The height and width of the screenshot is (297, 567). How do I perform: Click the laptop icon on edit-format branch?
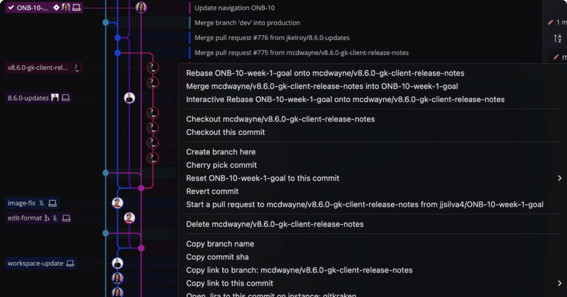click(66, 218)
